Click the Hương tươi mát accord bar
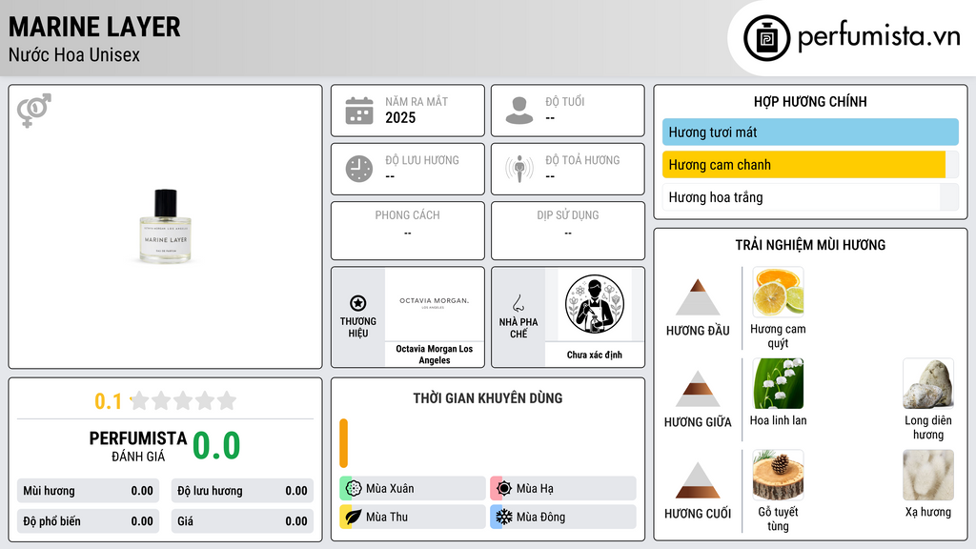The width and height of the screenshot is (976, 549). (810, 132)
